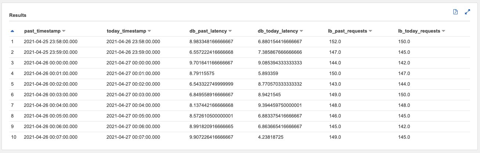480x153 pixels.
Task: Click the past_timestamp column header
Action: (42, 31)
